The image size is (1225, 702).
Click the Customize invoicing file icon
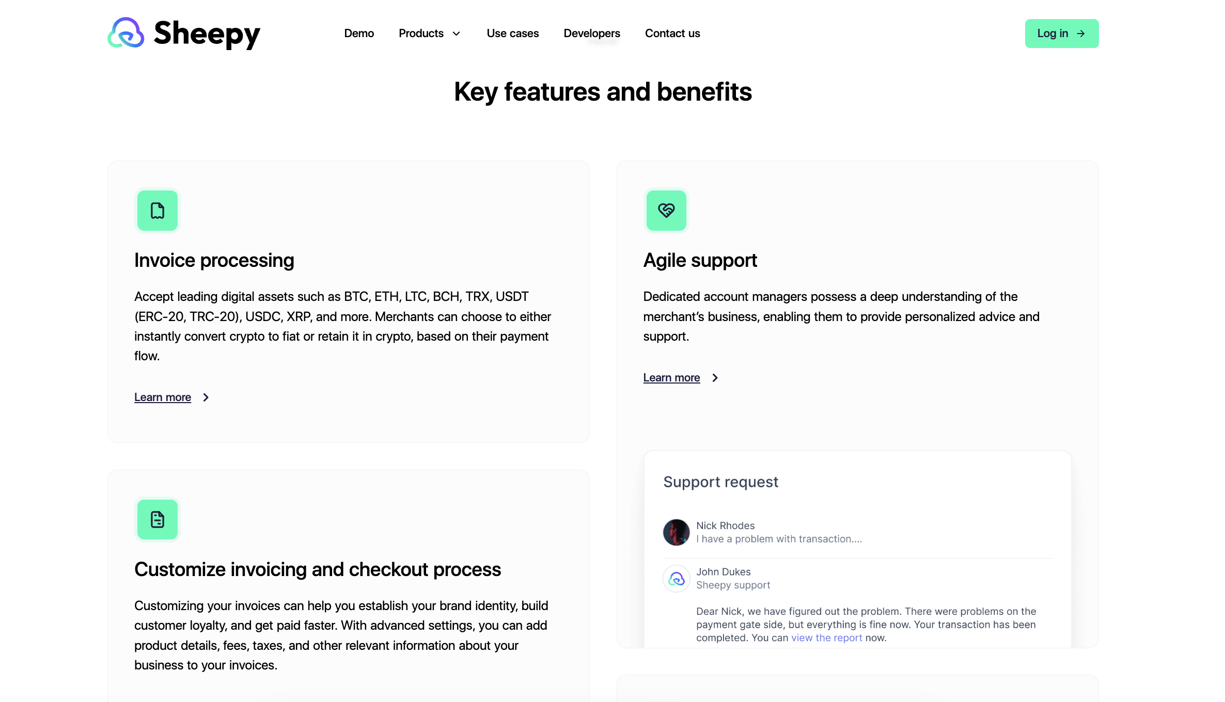tap(158, 519)
